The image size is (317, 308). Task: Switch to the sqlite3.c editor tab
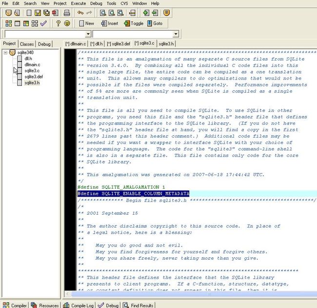[144, 43]
